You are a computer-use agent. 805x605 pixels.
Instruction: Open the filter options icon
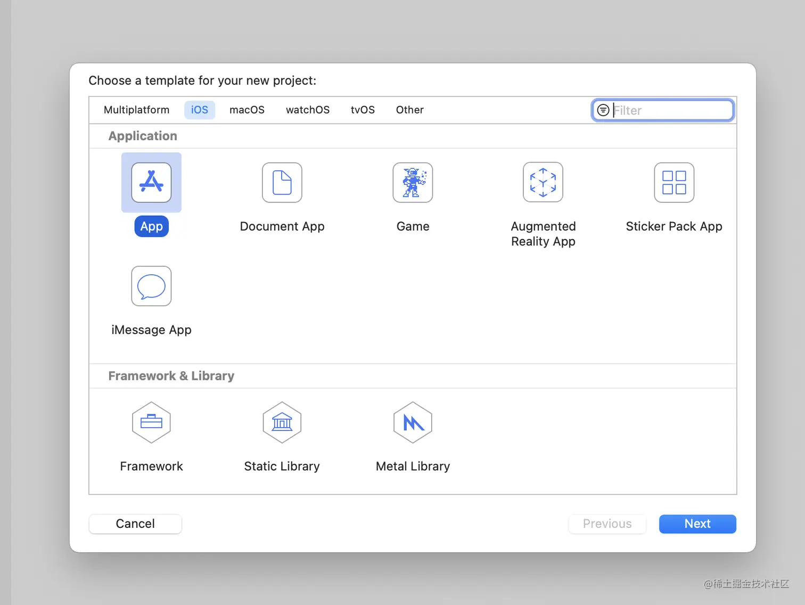point(603,110)
